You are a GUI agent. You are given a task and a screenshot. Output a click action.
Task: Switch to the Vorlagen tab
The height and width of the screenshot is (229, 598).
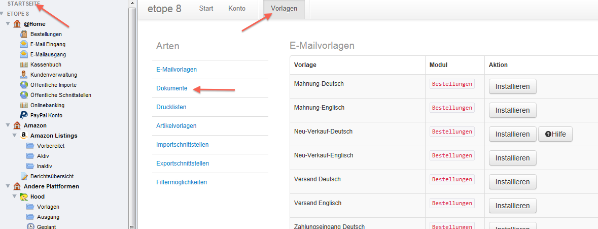tap(284, 9)
